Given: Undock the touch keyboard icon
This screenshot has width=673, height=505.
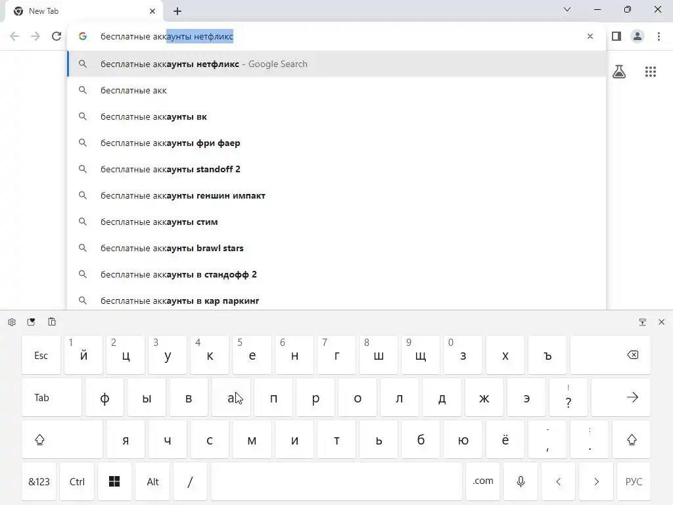Looking at the screenshot, I should [643, 322].
